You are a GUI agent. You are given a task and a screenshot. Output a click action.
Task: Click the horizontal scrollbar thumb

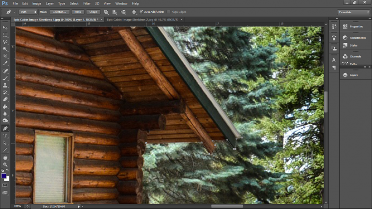coord(227,207)
